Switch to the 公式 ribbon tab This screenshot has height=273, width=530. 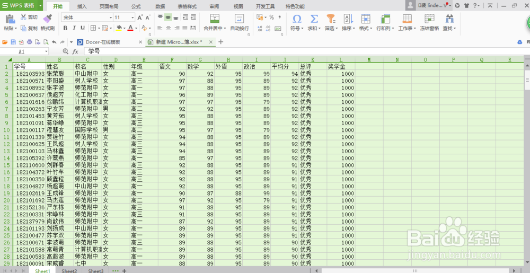136,6
